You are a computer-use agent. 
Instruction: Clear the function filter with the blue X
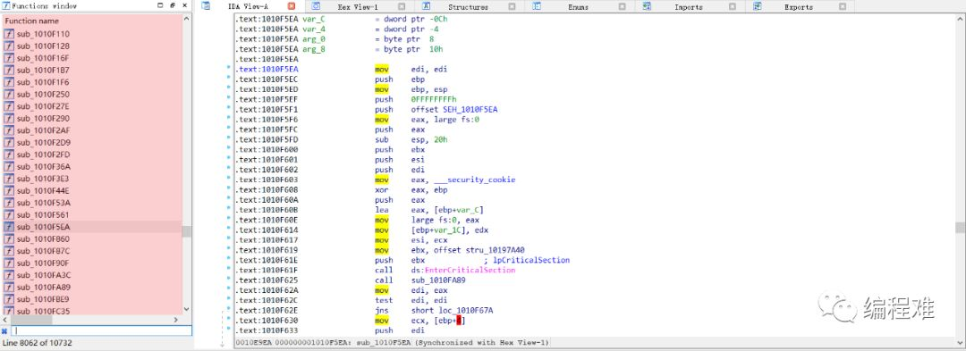(4, 330)
